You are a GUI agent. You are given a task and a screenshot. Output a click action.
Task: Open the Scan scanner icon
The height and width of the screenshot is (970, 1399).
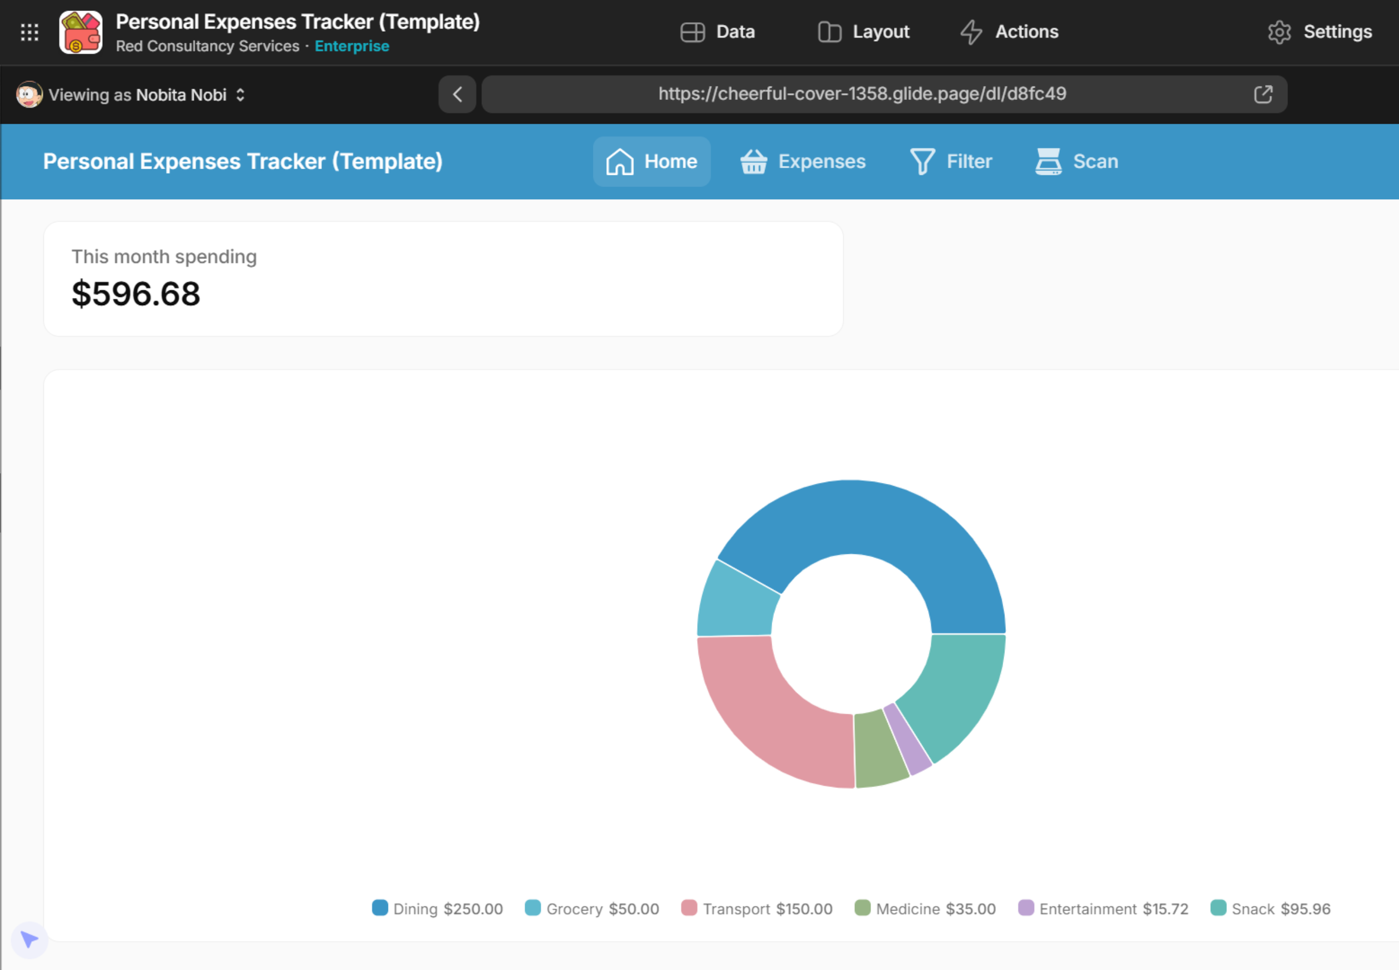click(x=1048, y=161)
